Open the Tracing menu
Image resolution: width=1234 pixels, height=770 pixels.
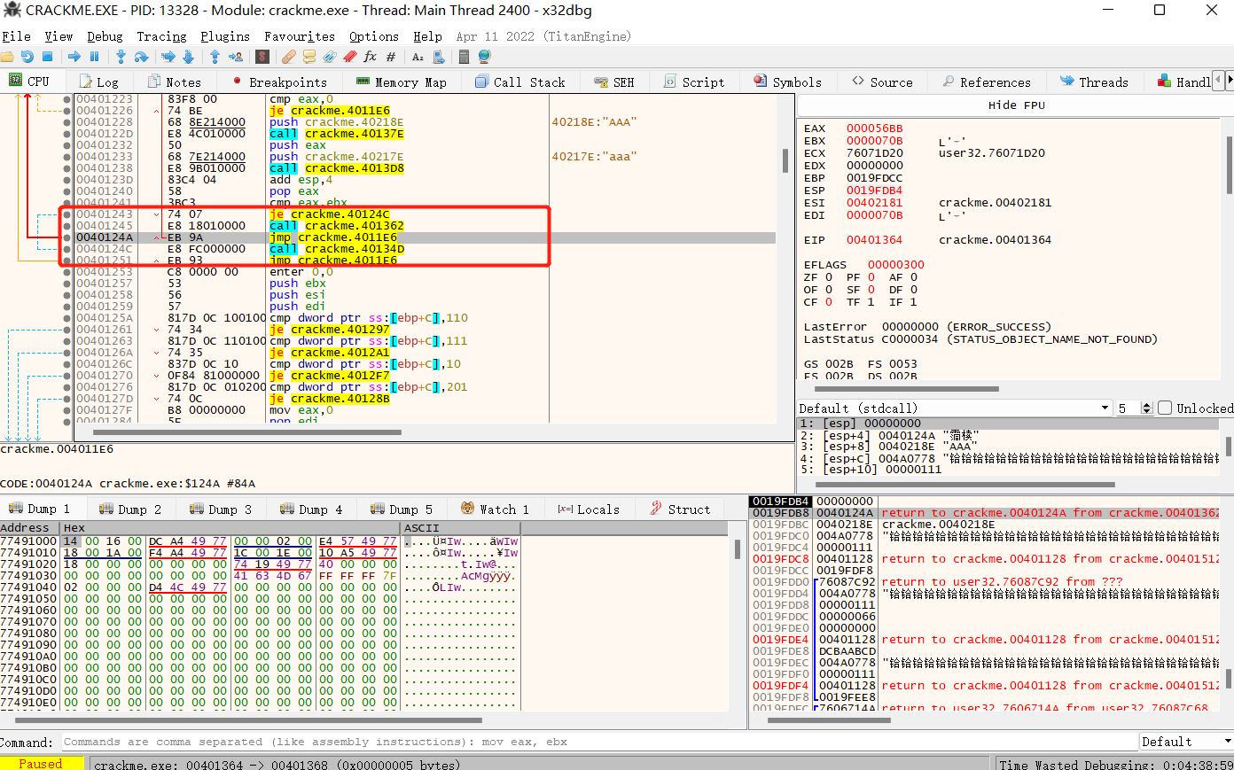[x=161, y=36]
